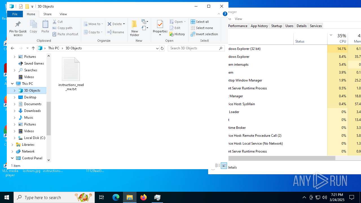Open the Move to dropdown
Screen dimensions: 361x203
pyautogui.click(x=94, y=24)
